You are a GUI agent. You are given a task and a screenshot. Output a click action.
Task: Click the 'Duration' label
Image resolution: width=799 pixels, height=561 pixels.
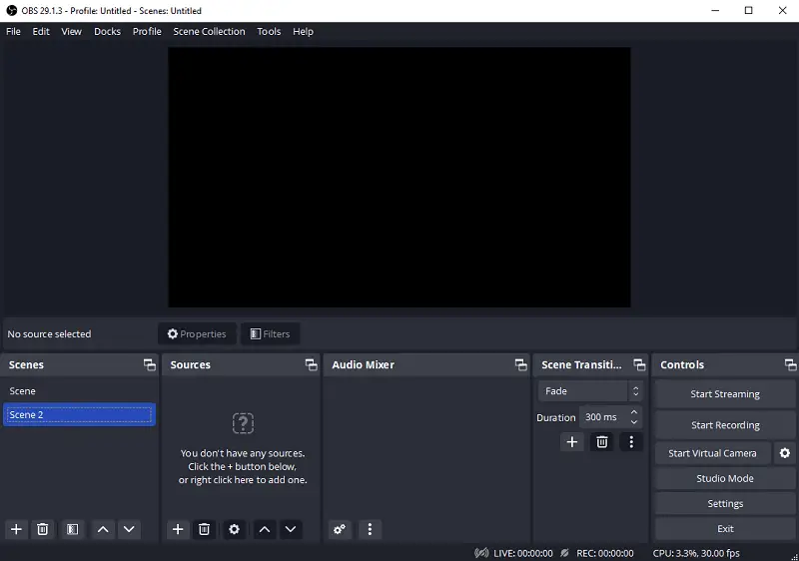pos(556,417)
